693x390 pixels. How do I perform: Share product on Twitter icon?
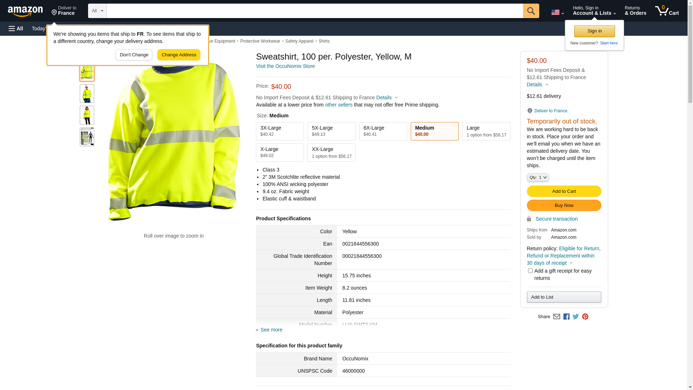576,317
